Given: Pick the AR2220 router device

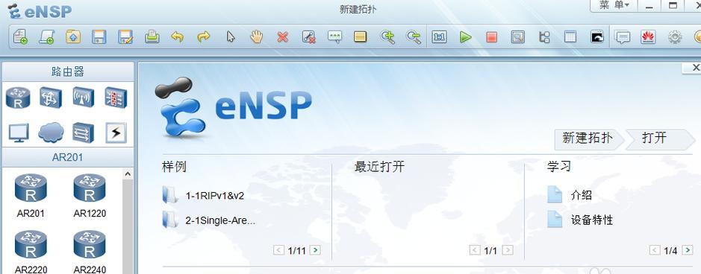Looking at the screenshot, I should (31, 252).
